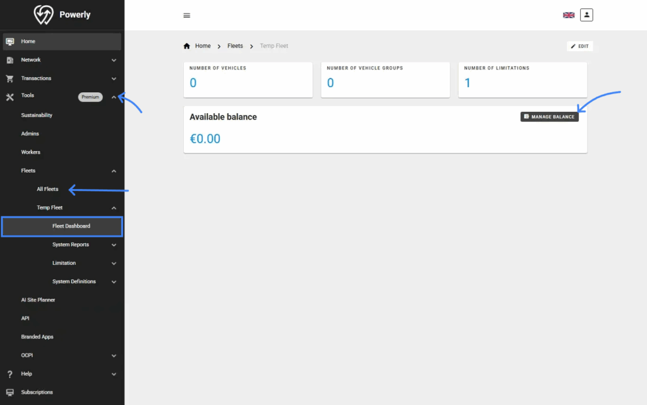647x405 pixels.
Task: Click the Tools wrench icon
Action: 9,97
